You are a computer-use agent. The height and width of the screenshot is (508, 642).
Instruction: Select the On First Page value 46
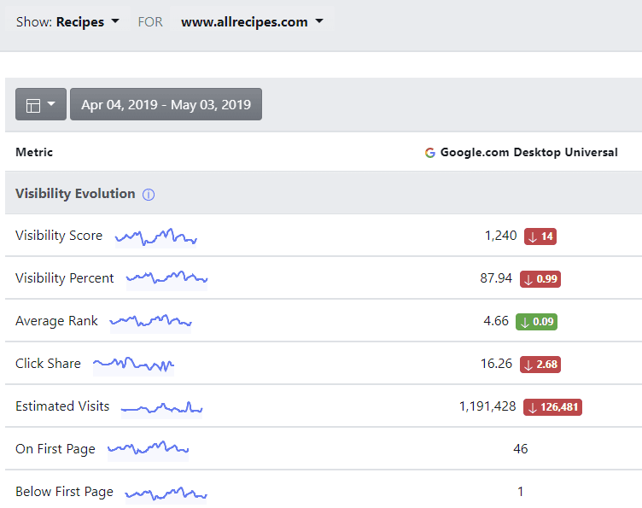pos(521,449)
